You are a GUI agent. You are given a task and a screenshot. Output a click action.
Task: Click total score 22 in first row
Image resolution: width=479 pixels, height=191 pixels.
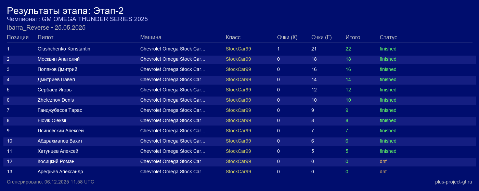click(x=348, y=49)
